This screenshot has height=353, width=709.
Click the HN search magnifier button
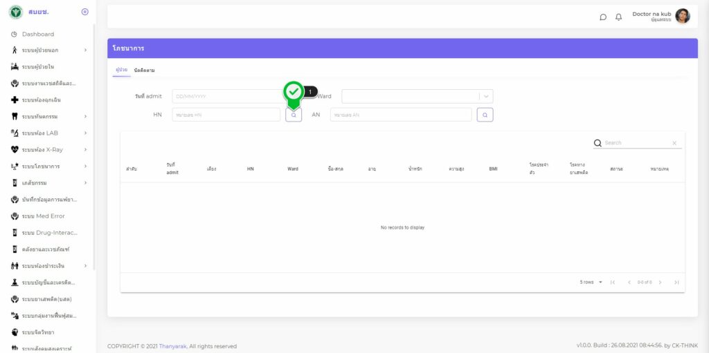click(294, 115)
